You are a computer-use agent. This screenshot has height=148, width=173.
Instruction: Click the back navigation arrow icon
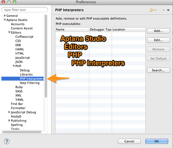(x=151, y=10)
